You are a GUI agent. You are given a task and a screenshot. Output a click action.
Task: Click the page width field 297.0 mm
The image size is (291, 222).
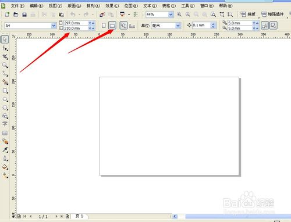coord(76,23)
